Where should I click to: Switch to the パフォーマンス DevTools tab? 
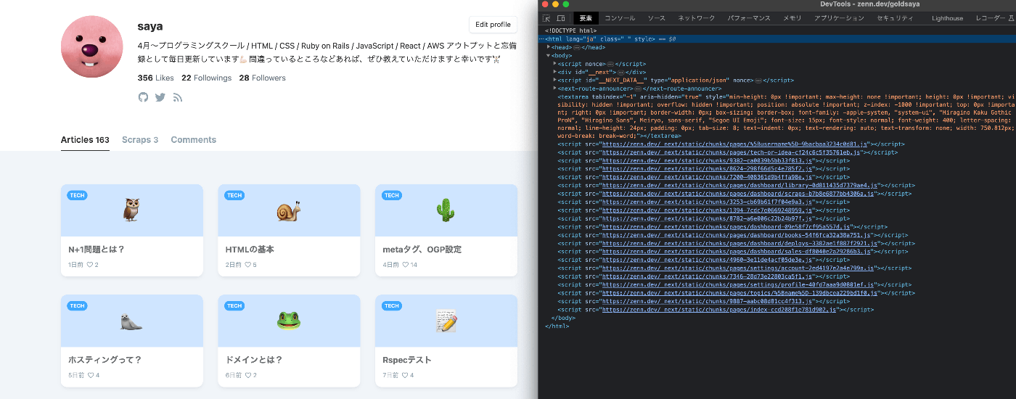[749, 18]
